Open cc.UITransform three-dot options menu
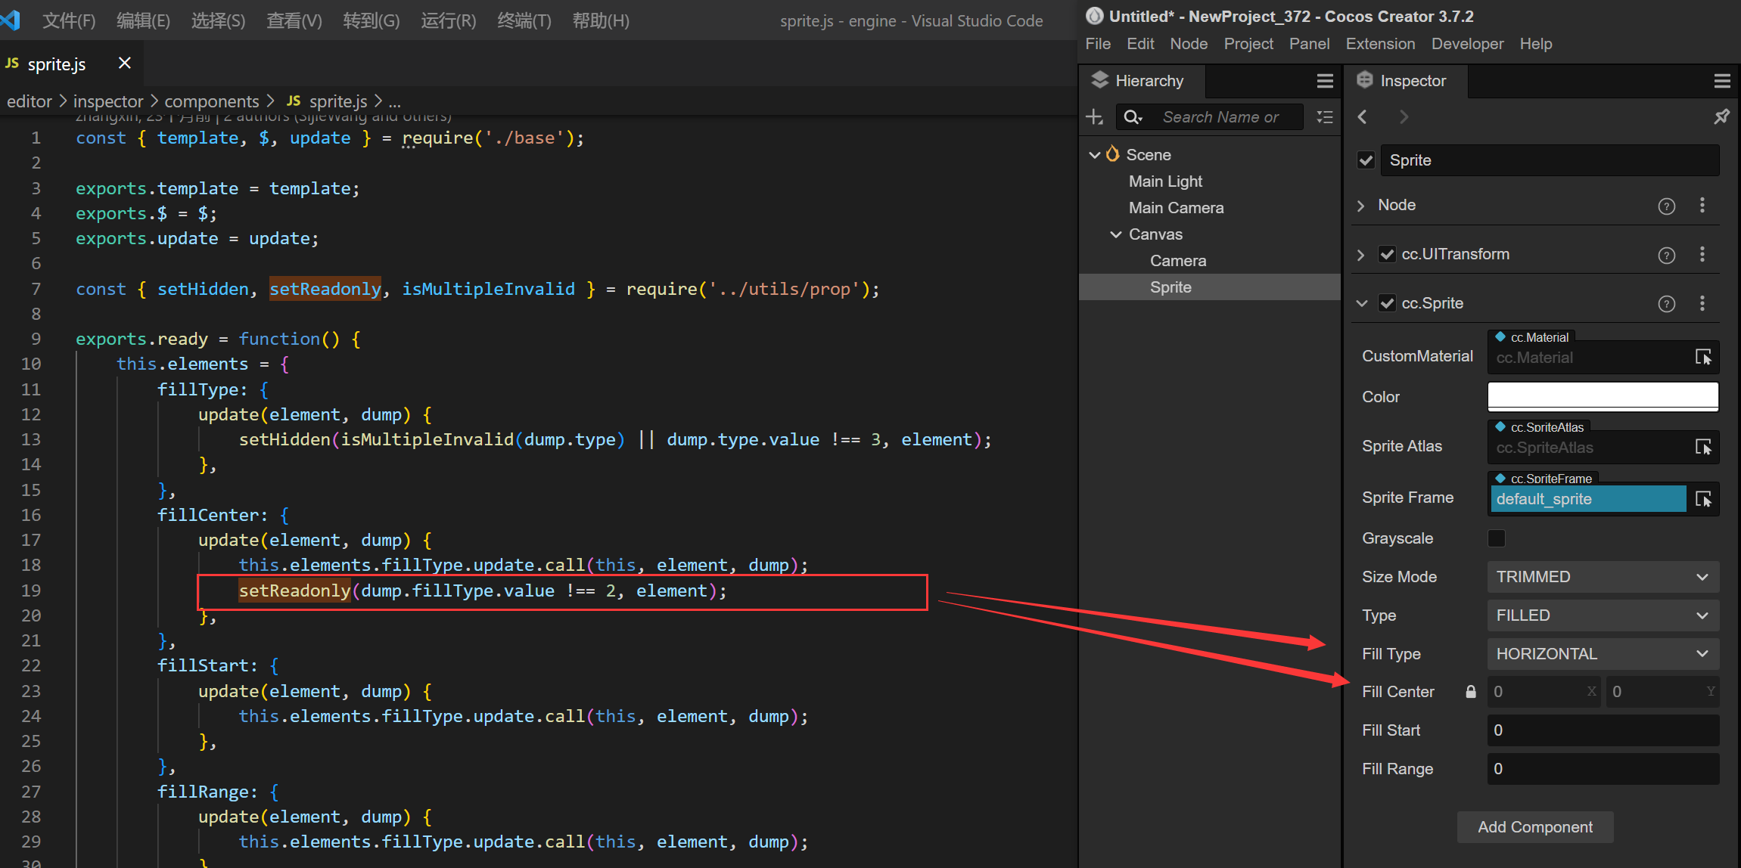1741x868 pixels. [x=1702, y=255]
